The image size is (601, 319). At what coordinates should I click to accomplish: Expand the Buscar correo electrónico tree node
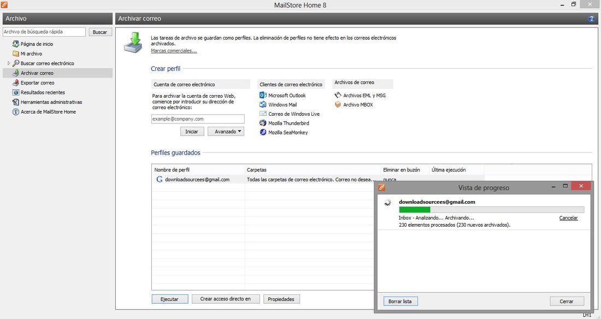click(9, 63)
